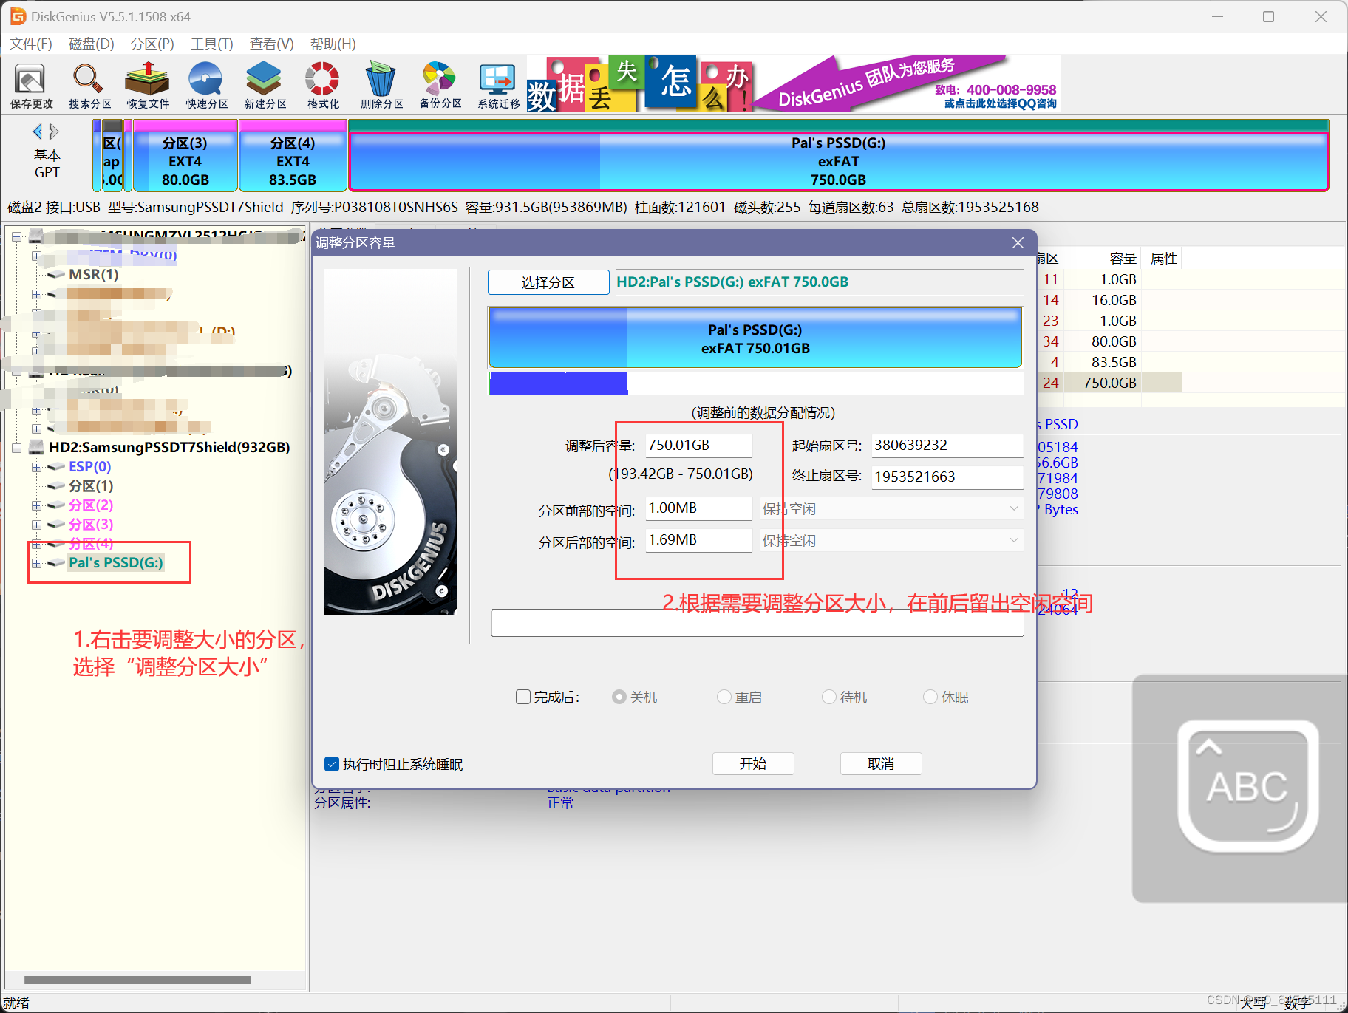This screenshot has width=1348, height=1013.
Task: Start System Migration (系统迁移) tool
Action: click(x=498, y=86)
